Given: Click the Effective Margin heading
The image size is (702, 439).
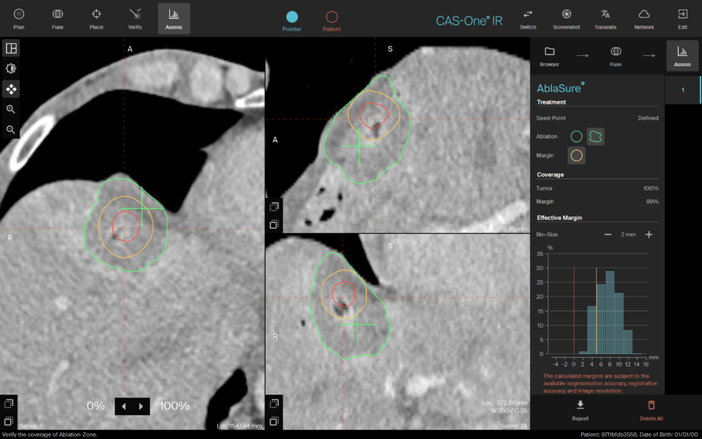Looking at the screenshot, I should (559, 218).
